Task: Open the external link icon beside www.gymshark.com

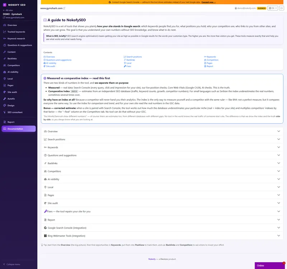Action: [x=64, y=8]
